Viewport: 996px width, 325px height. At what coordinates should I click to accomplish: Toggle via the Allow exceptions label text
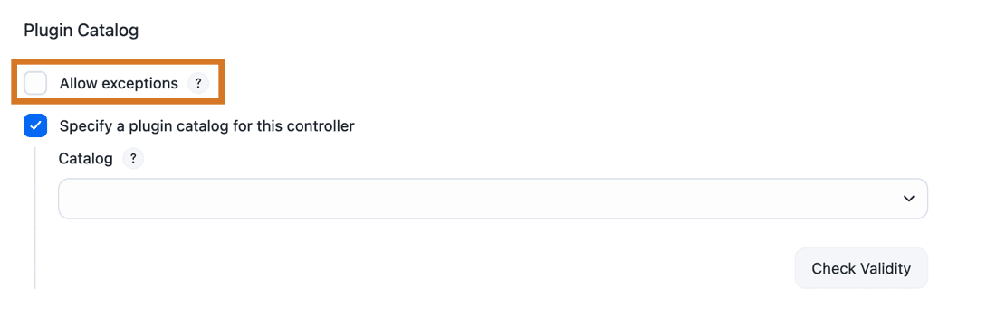119,83
